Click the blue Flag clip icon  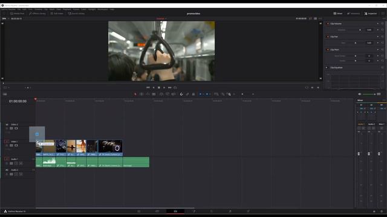[x=200, y=94]
